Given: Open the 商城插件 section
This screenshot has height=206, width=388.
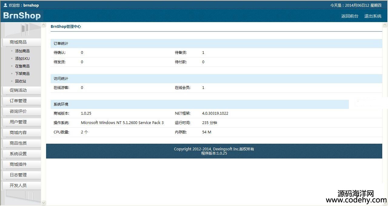Looking at the screenshot, I should click(x=18, y=164).
